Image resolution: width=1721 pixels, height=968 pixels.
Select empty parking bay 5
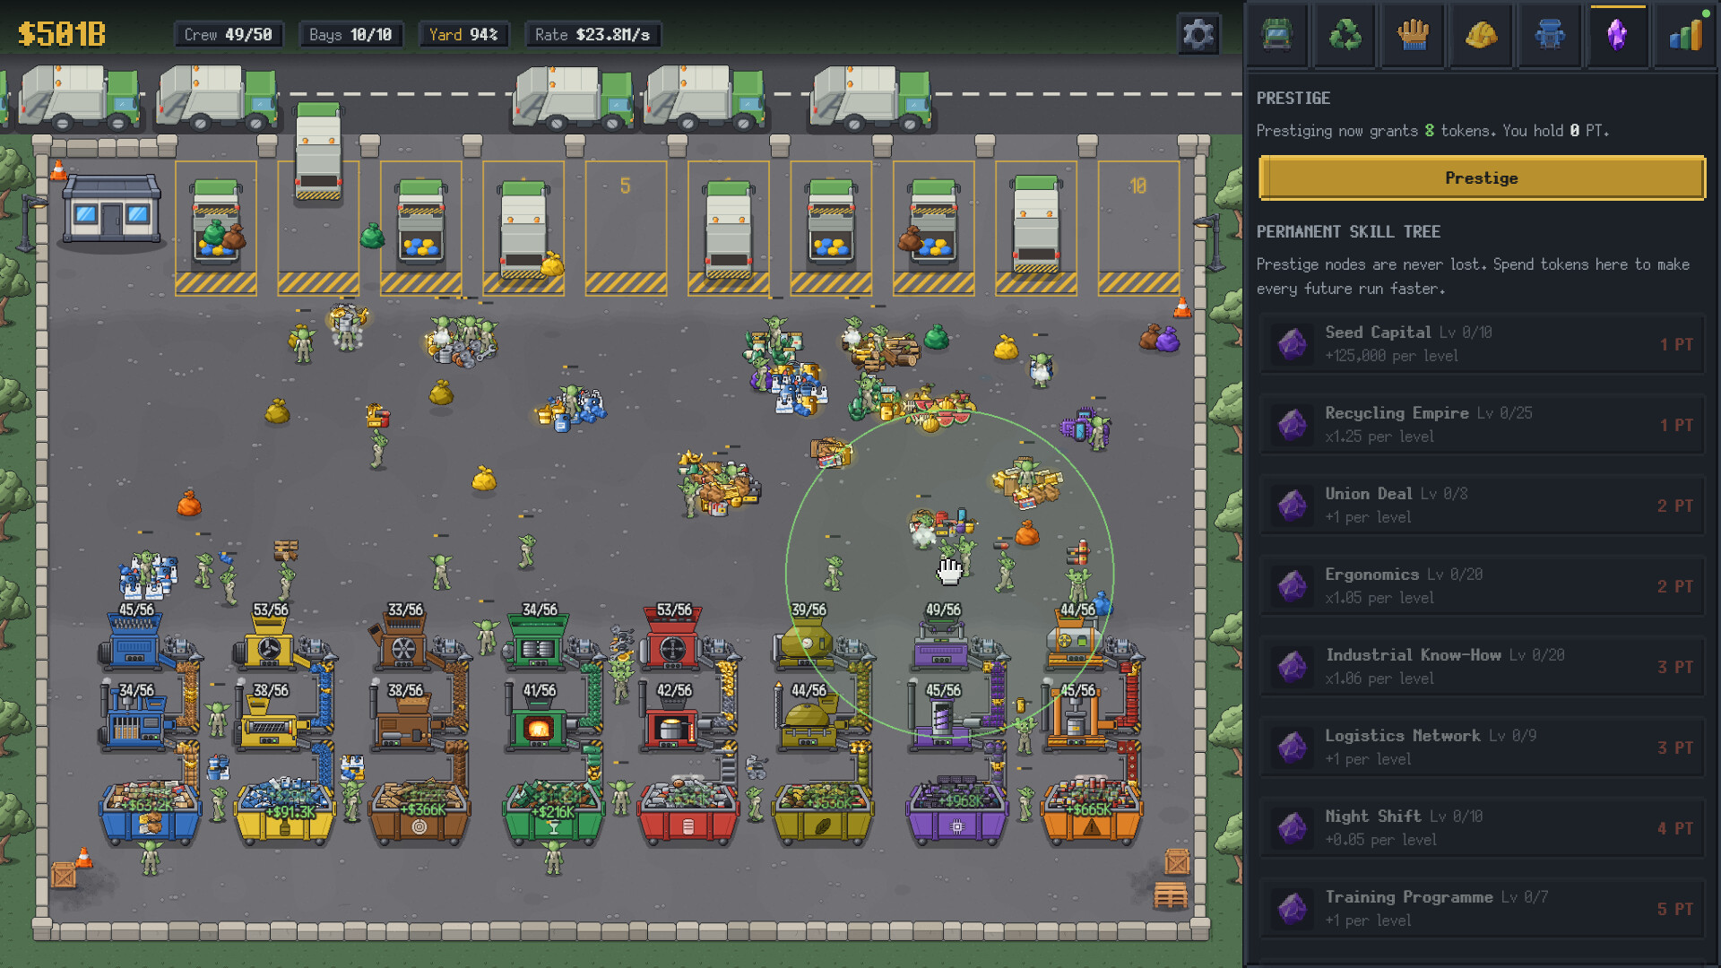pos(626,228)
